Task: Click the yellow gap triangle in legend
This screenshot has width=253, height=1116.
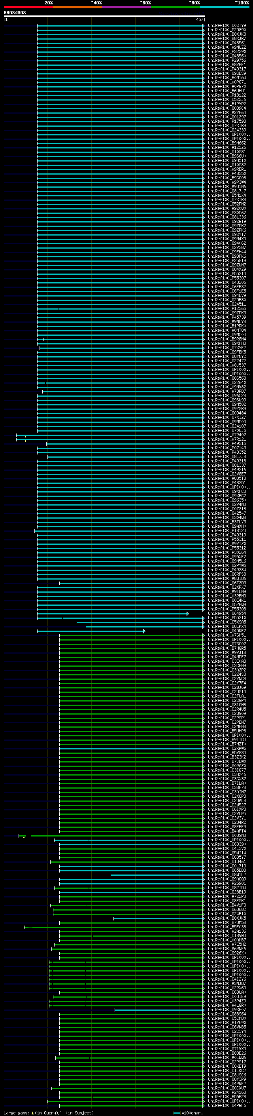Action: 32,1113
